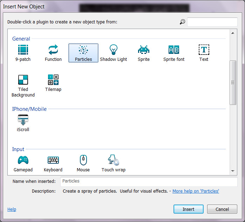Click the plugin search field
Screen dimensions: 245x222
[x=212, y=22]
